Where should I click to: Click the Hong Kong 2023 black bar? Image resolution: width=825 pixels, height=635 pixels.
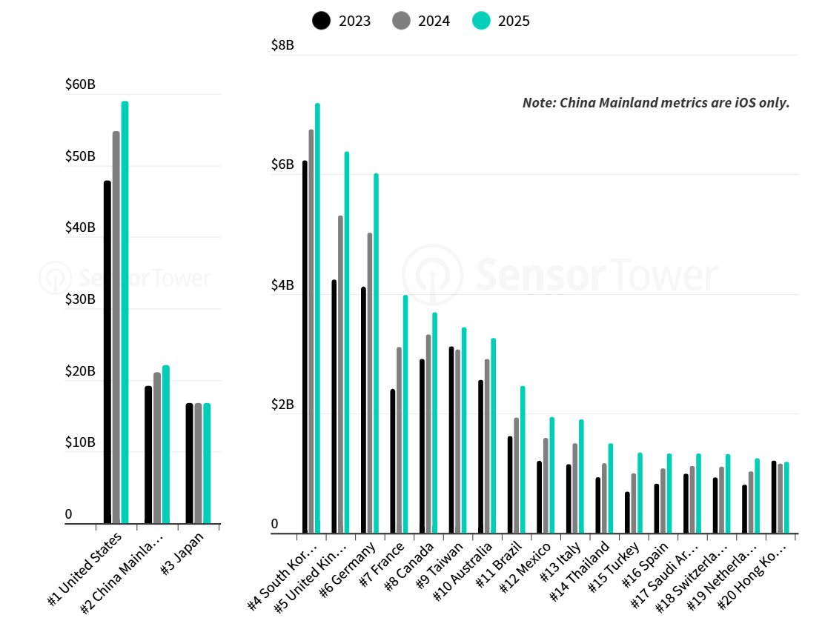click(x=774, y=496)
